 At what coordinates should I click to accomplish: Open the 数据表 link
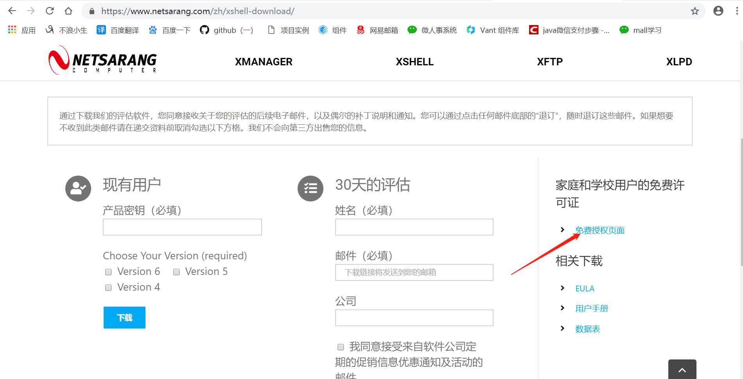tap(587, 329)
